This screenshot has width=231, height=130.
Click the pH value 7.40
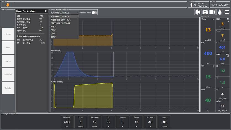(x=41, y=16)
